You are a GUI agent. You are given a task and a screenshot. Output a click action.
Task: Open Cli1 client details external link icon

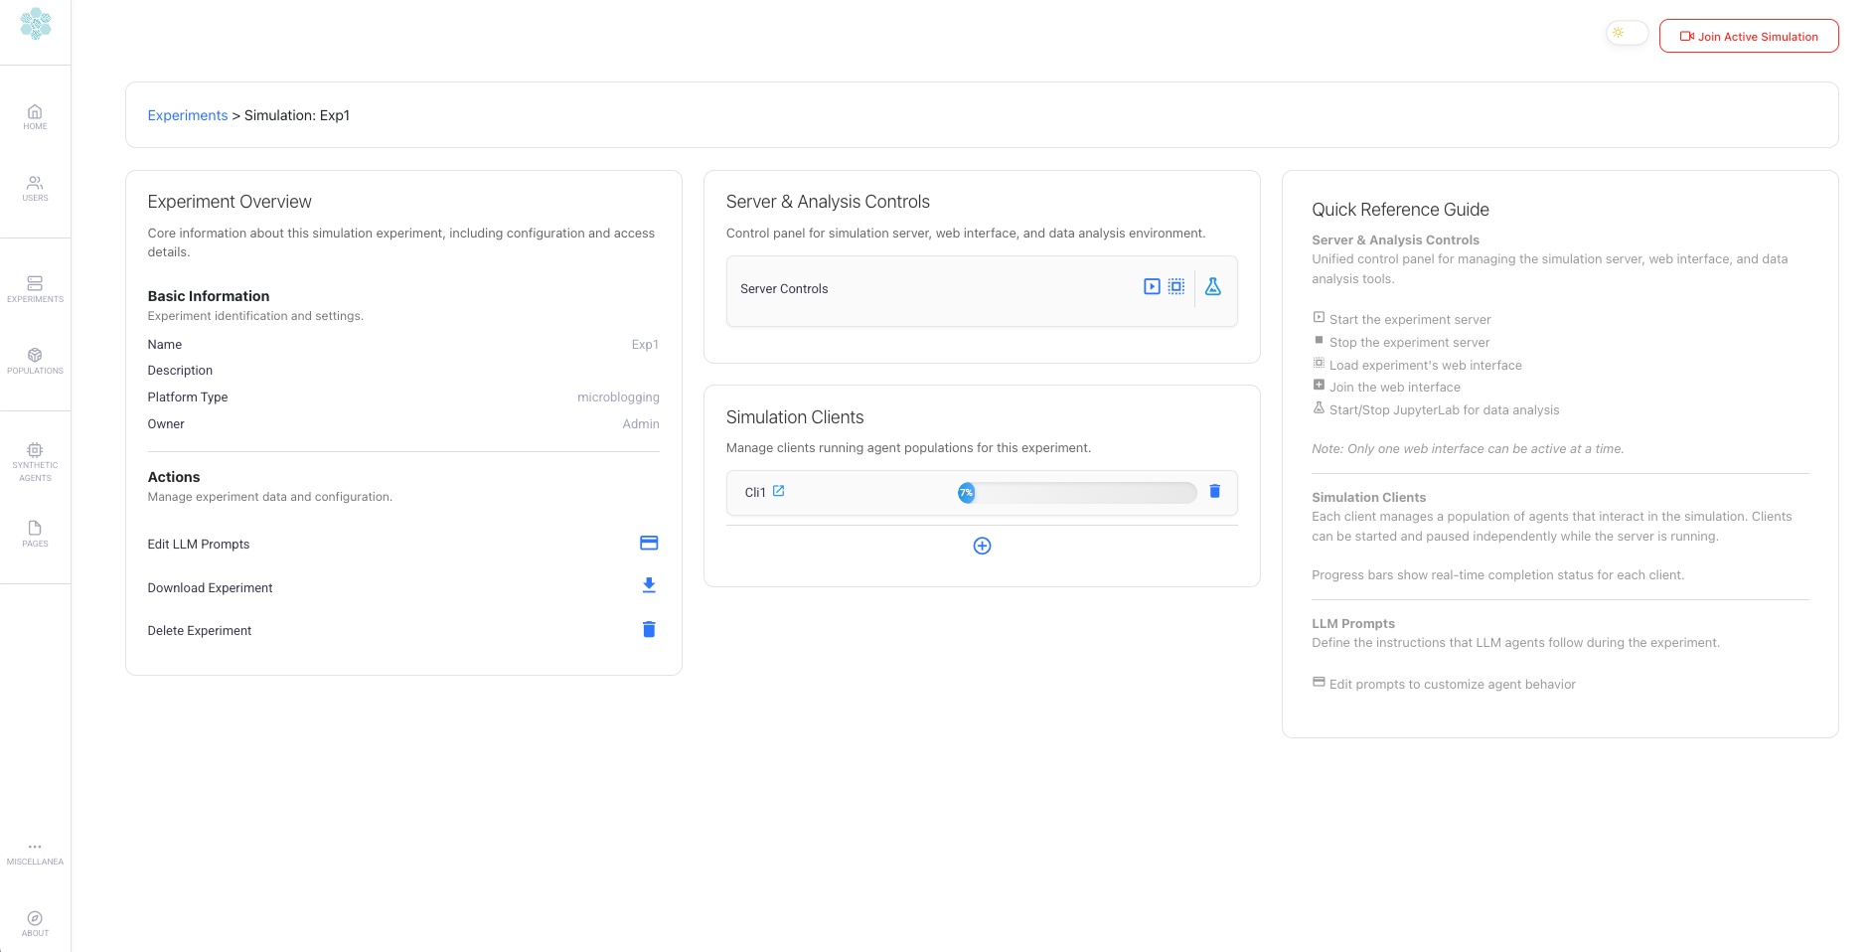[779, 491]
